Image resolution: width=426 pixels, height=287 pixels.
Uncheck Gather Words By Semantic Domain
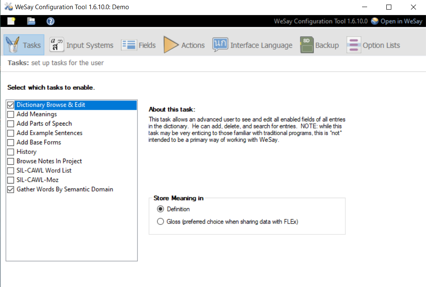pos(11,189)
